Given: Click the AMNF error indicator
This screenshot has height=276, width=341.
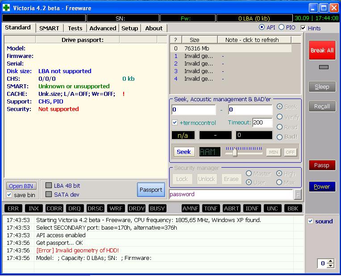Looking at the screenshot, I should tap(190, 208).
